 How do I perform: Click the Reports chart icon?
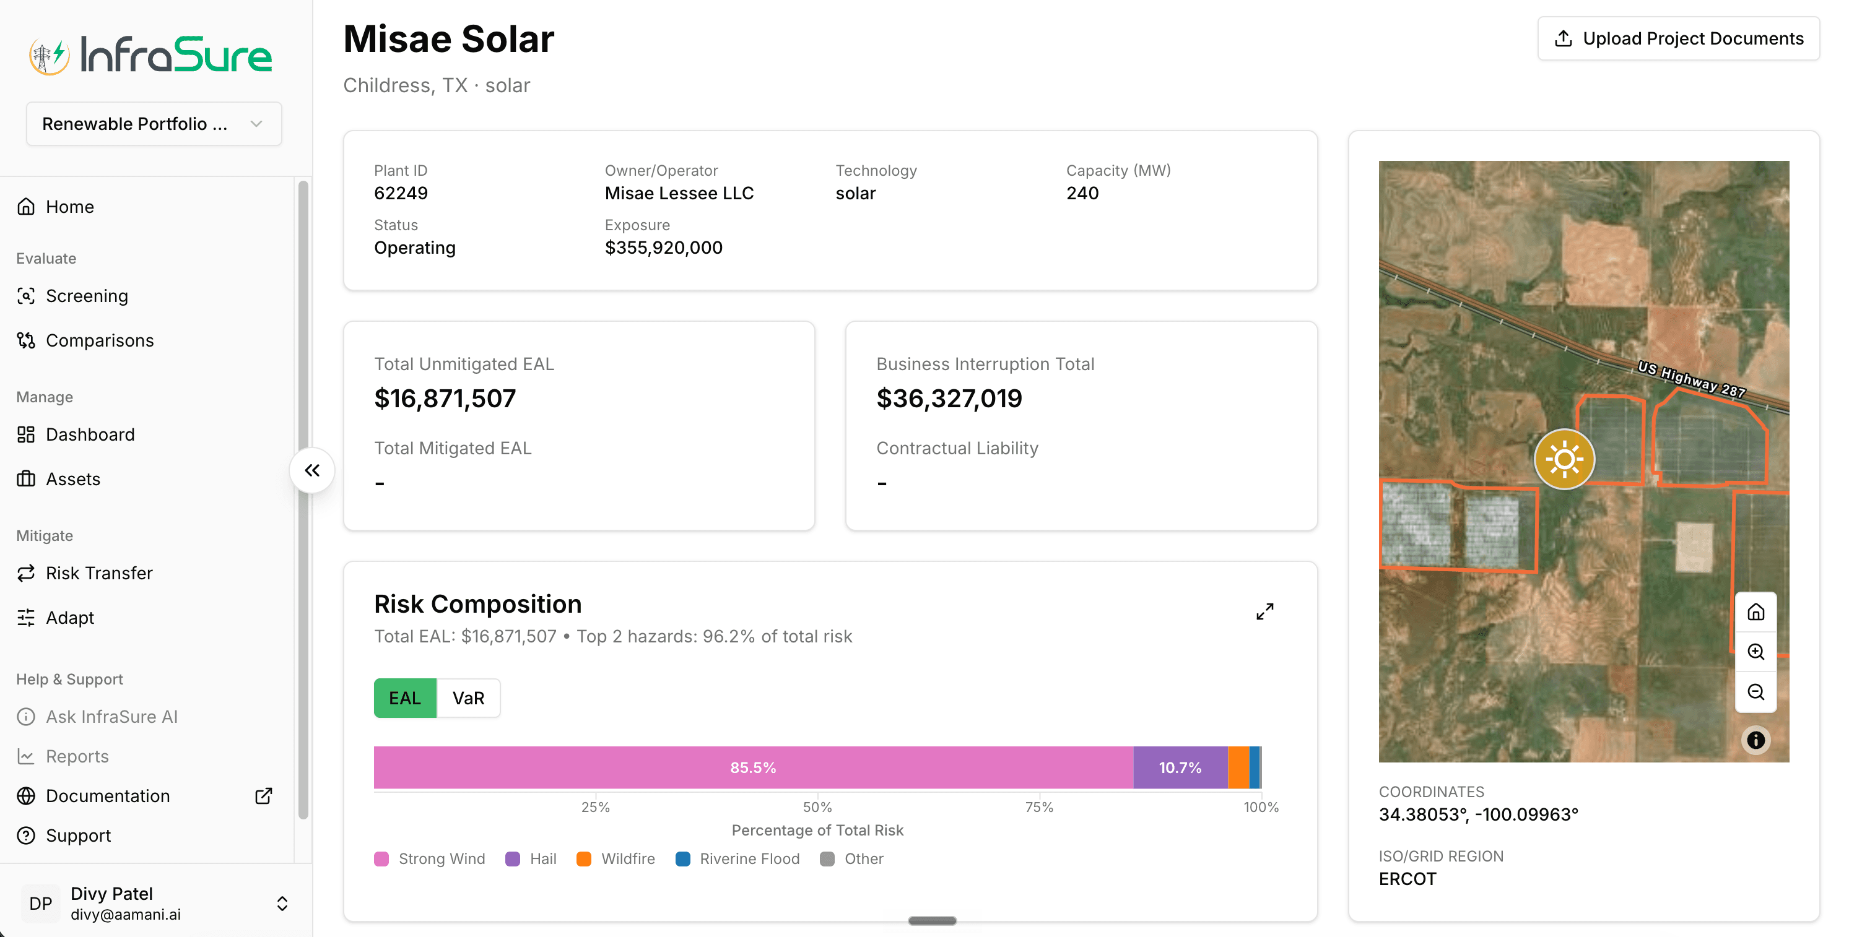pyautogui.click(x=26, y=756)
